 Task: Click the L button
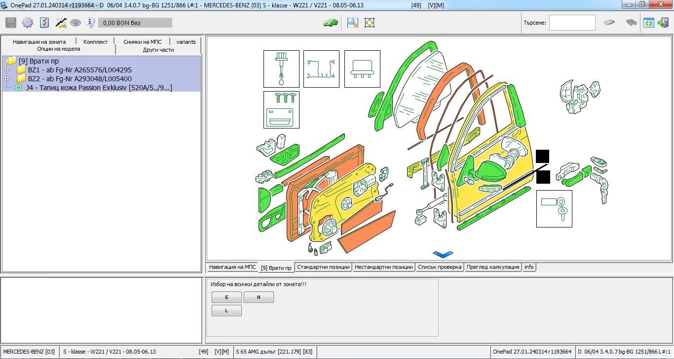[x=226, y=311]
